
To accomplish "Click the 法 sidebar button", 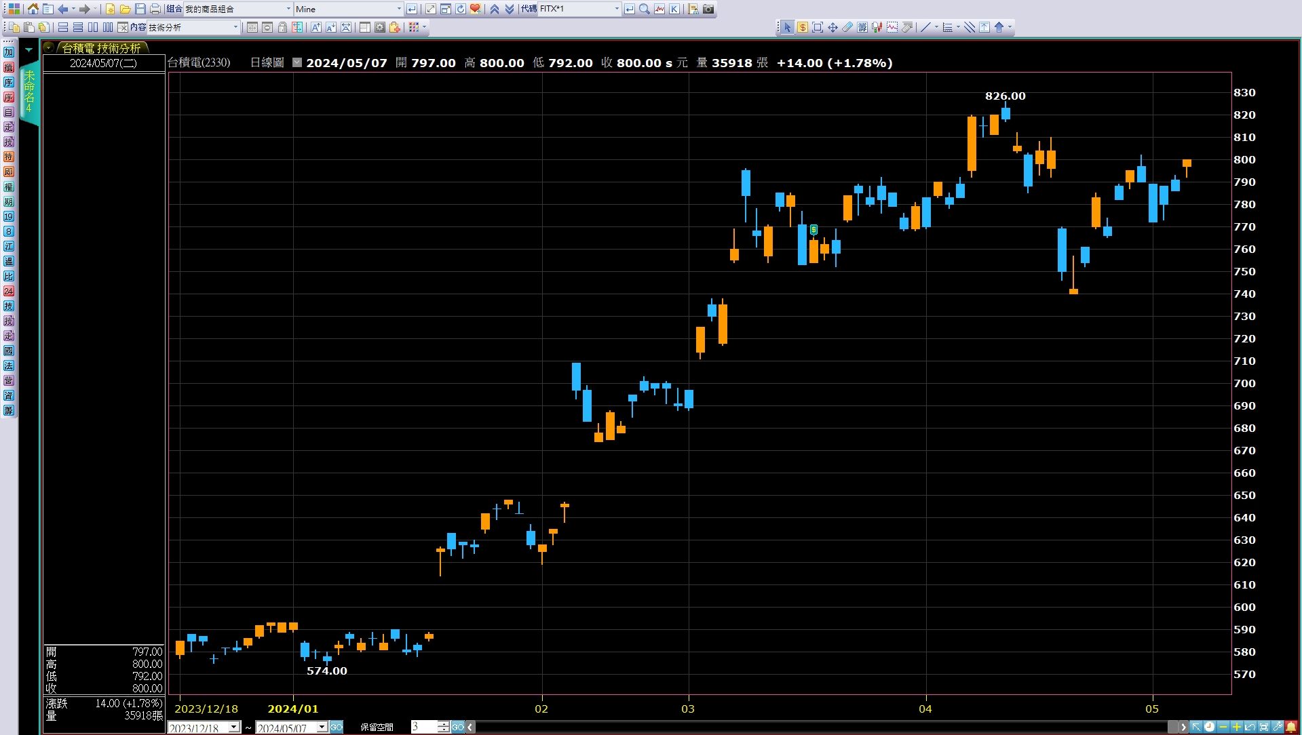I will pyautogui.click(x=9, y=365).
